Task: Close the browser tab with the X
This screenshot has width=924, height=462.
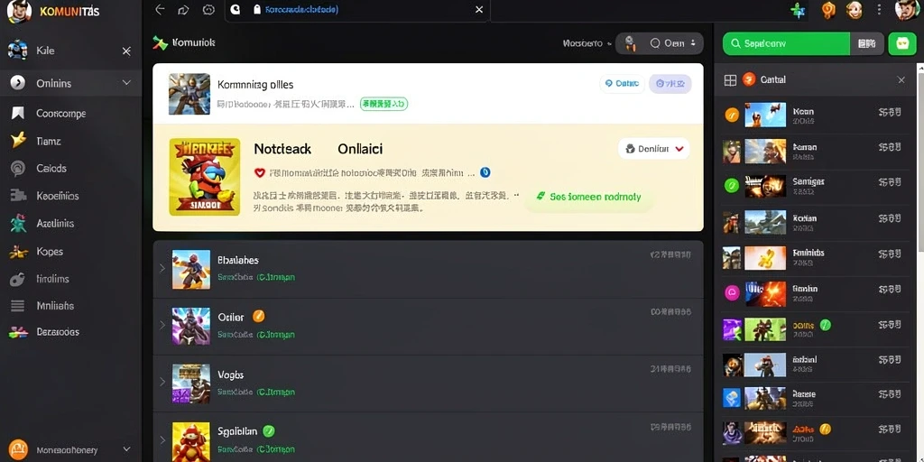Action: [479, 9]
